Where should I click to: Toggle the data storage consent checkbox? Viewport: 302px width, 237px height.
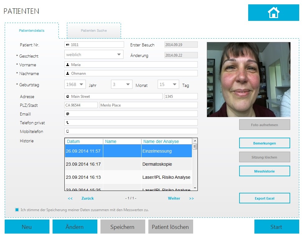pyautogui.click(x=17, y=210)
